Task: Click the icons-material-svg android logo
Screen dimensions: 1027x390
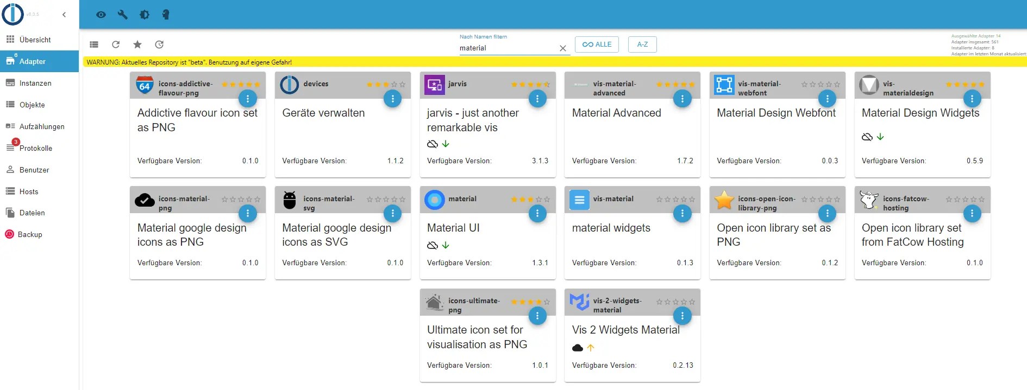Action: click(x=290, y=200)
